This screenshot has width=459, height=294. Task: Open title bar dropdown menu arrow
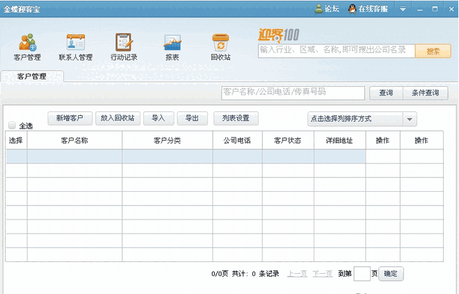(403, 9)
